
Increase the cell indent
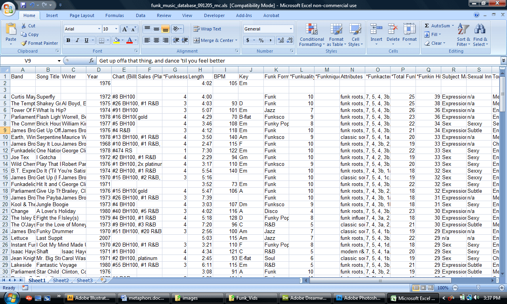pyautogui.click(x=185, y=40)
